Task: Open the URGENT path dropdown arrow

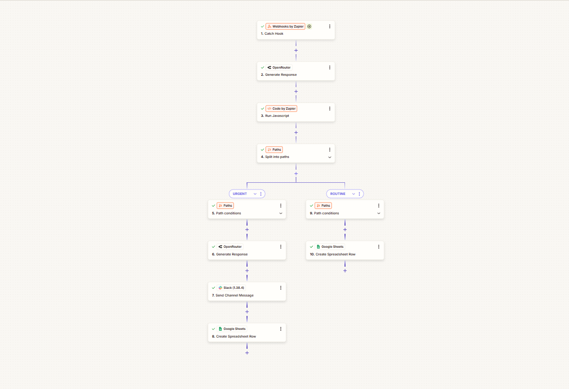Action: tap(255, 194)
